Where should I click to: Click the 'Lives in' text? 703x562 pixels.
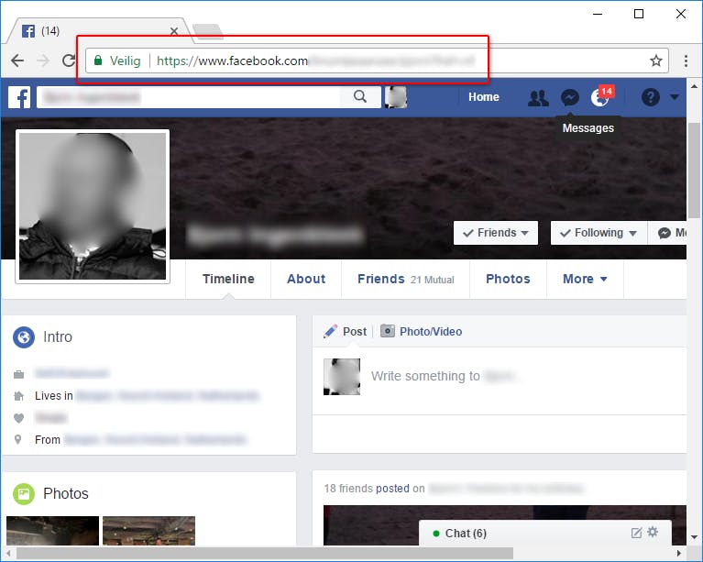coord(54,395)
